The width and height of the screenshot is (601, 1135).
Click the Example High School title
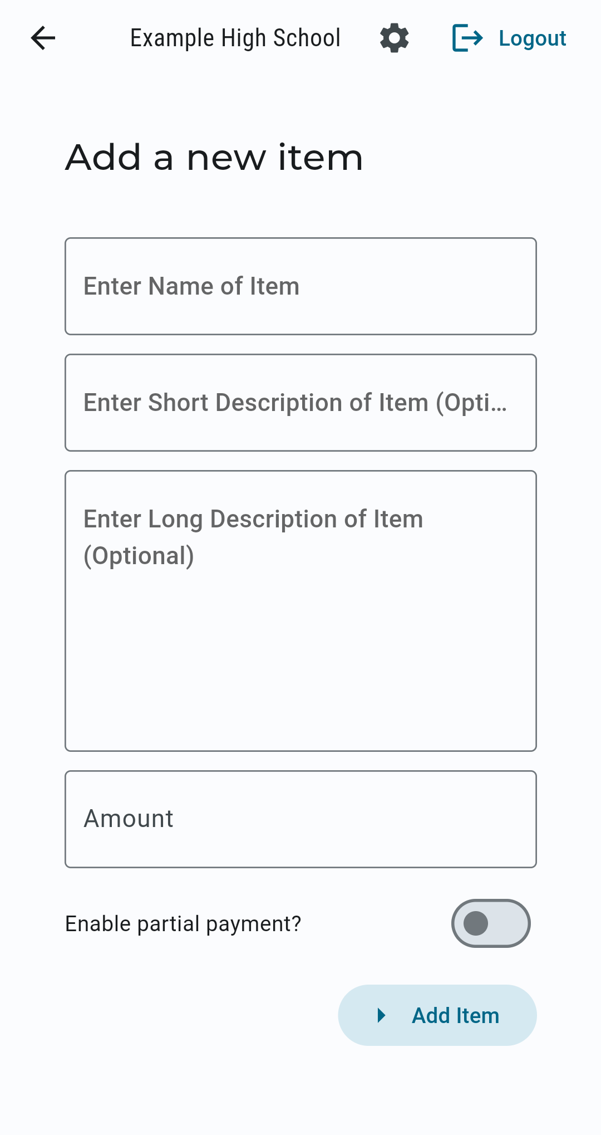[235, 38]
